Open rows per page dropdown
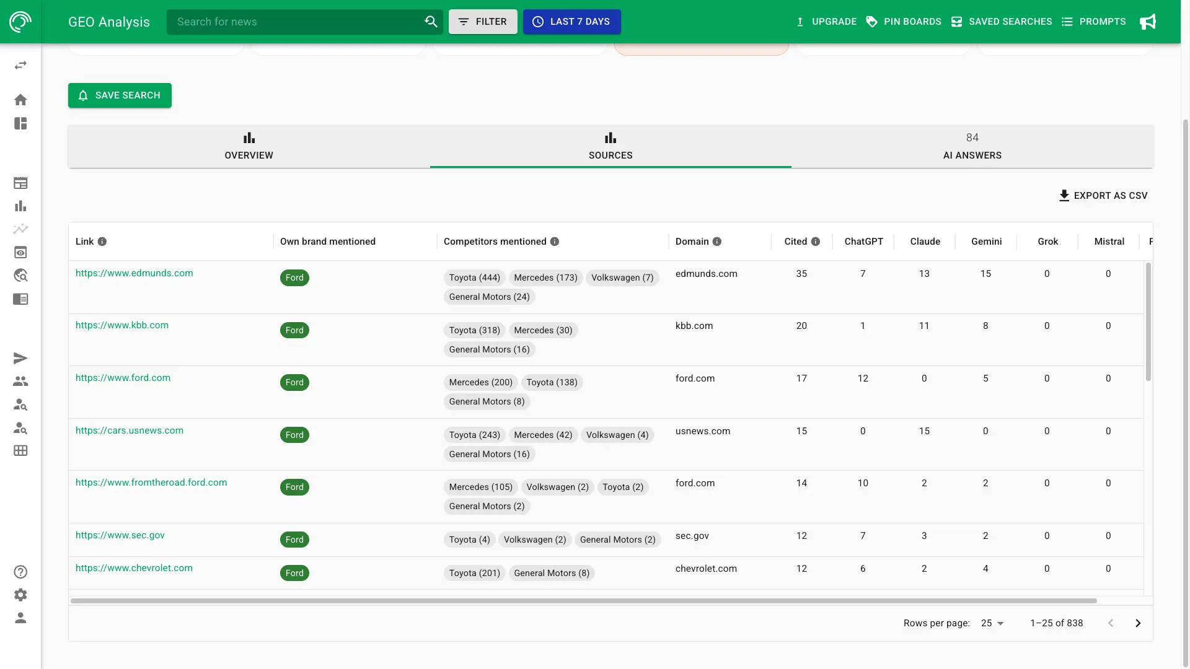Image resolution: width=1190 pixels, height=669 pixels. coord(992,623)
